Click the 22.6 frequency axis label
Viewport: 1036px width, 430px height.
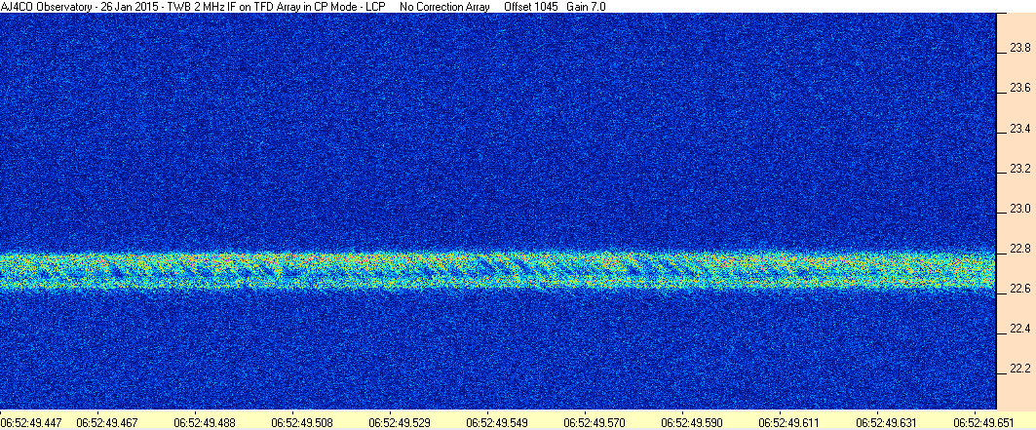(1020, 290)
